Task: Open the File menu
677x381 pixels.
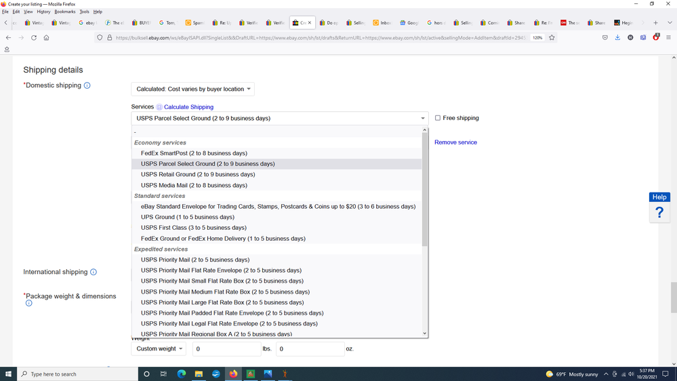Action: [x=5, y=12]
